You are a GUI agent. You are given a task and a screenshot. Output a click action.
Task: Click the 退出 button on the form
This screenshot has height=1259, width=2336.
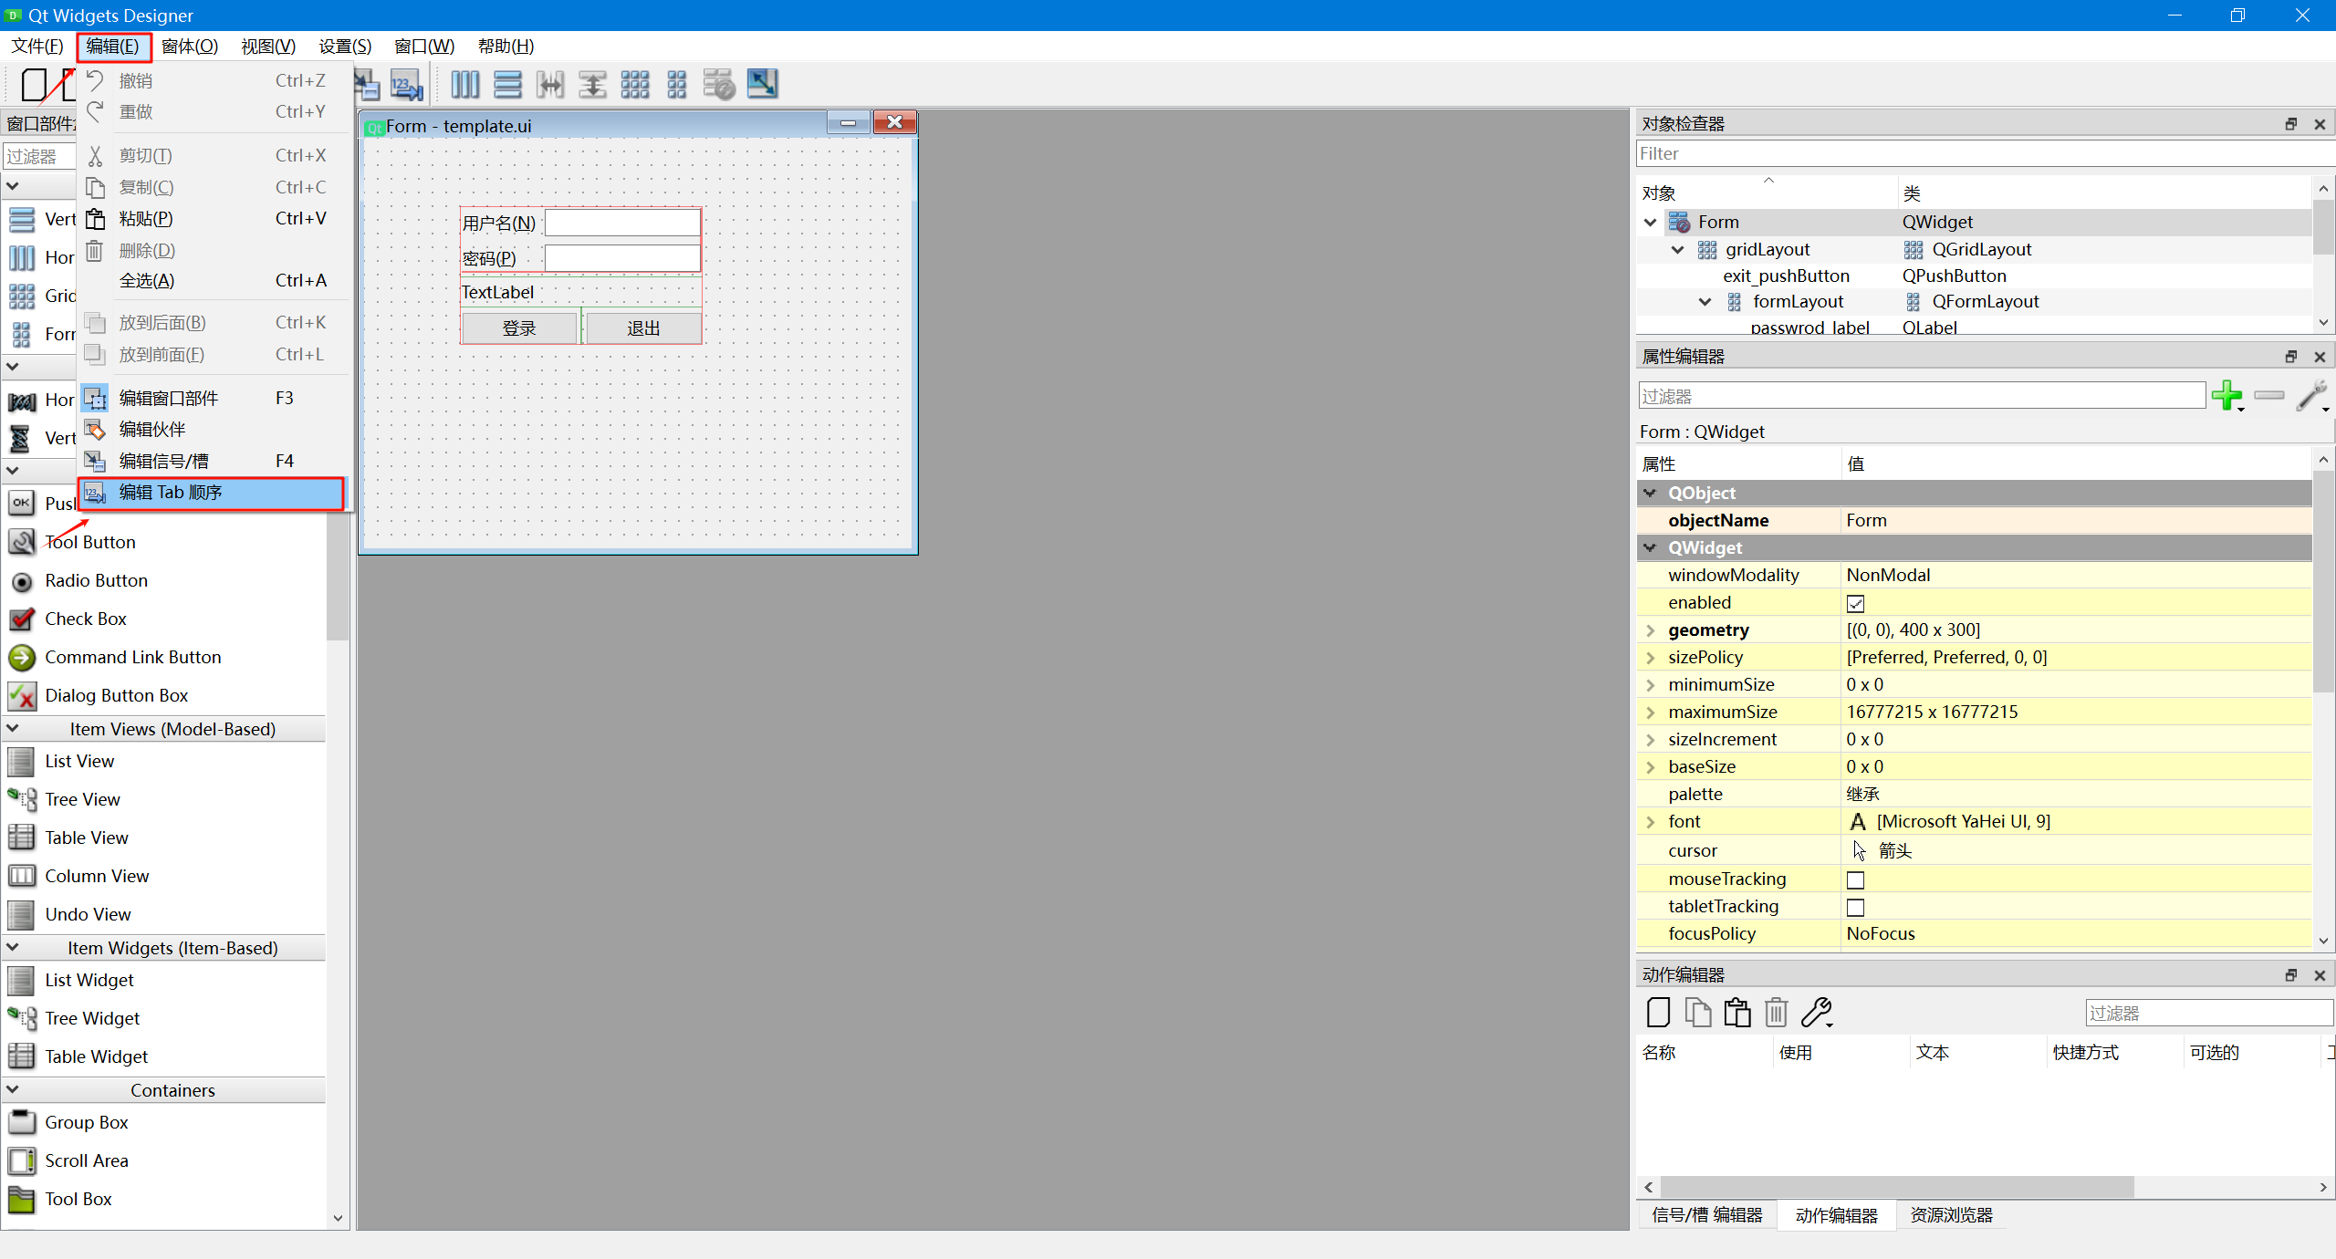pyautogui.click(x=643, y=328)
